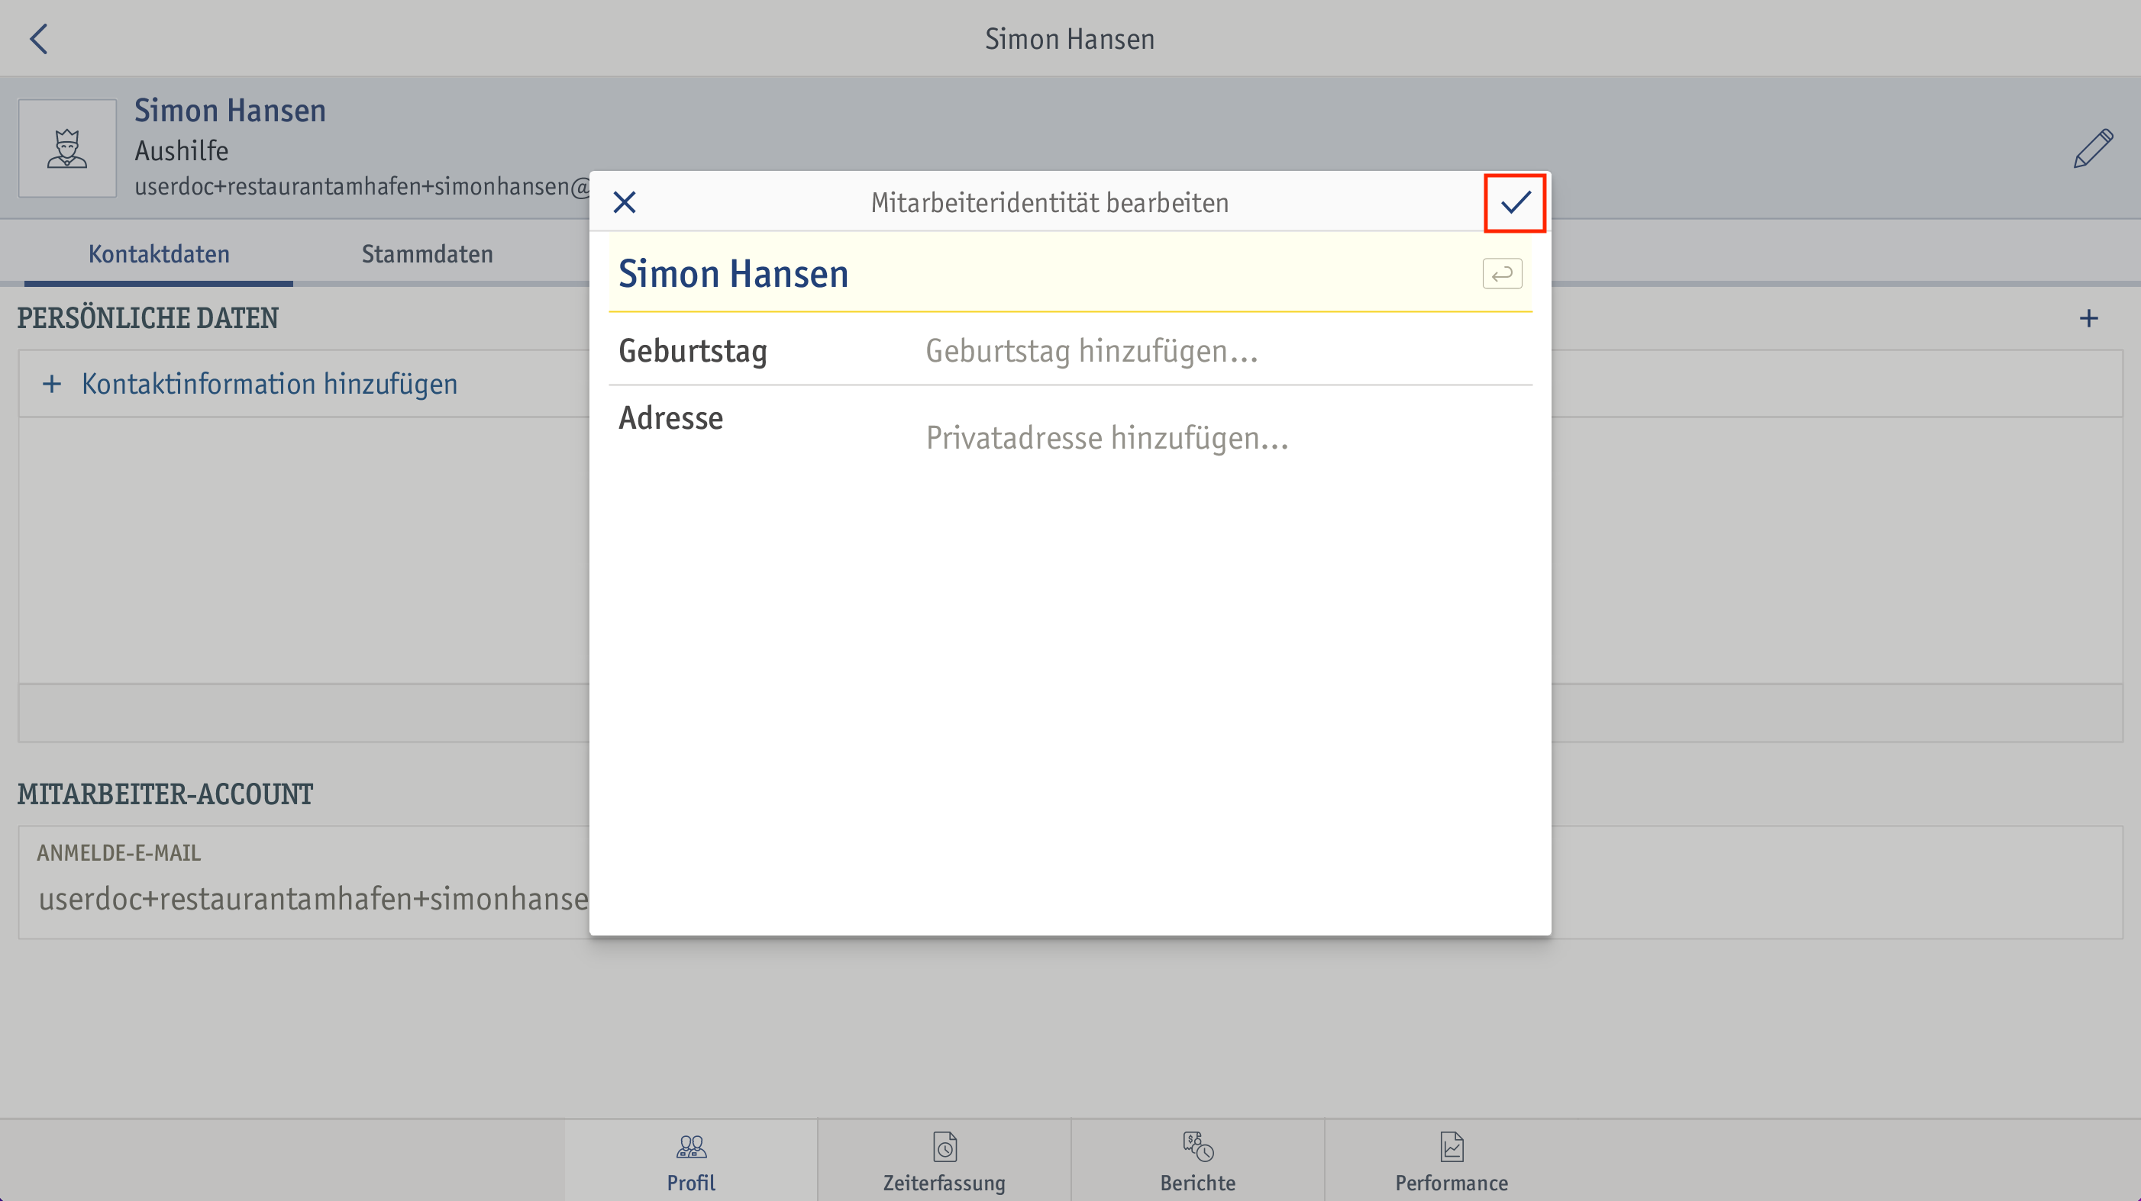This screenshot has height=1201, width=2141.
Task: Click the MITARBEITER-ACCOUNT heading
Action: click(x=166, y=794)
